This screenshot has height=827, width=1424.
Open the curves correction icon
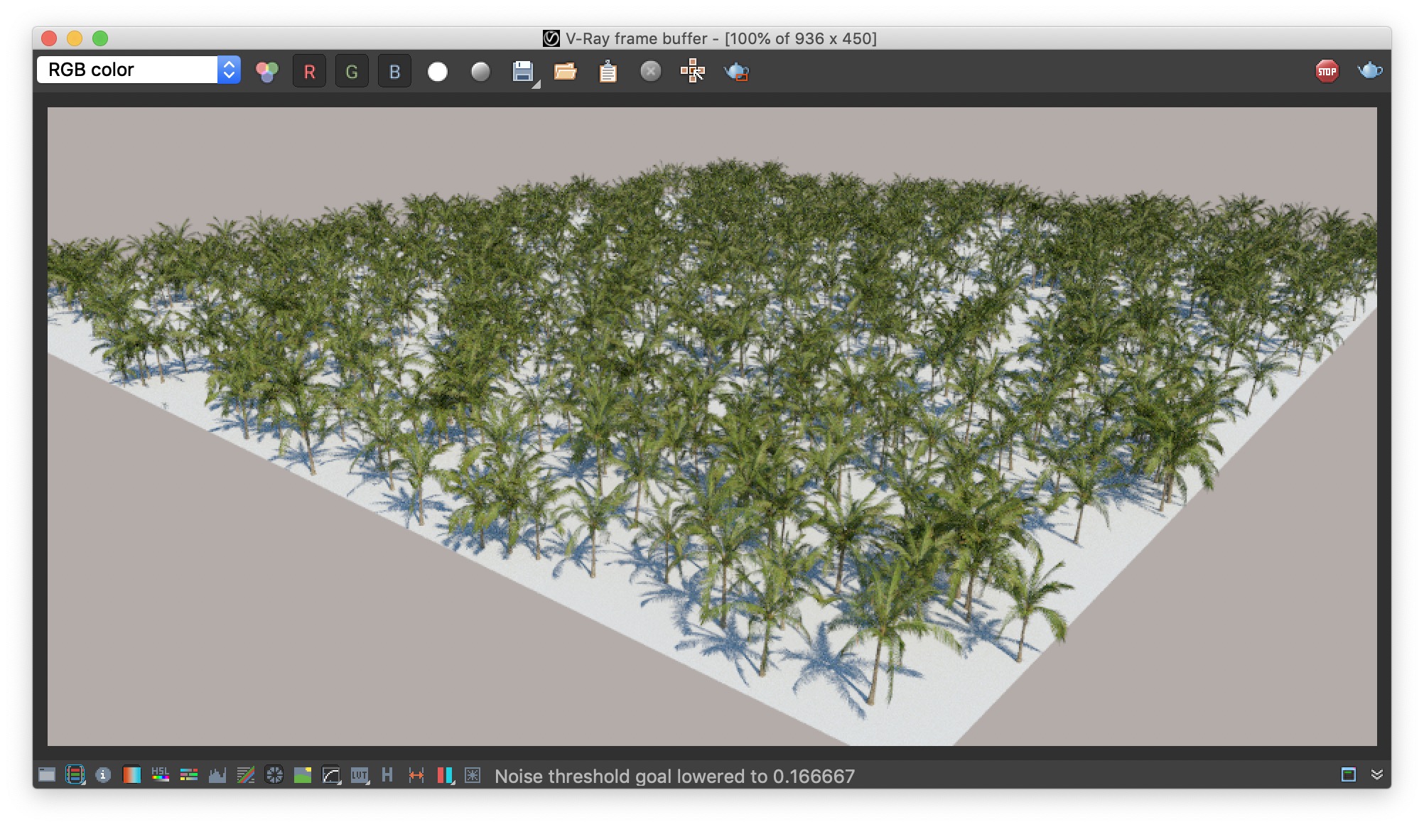tap(331, 775)
